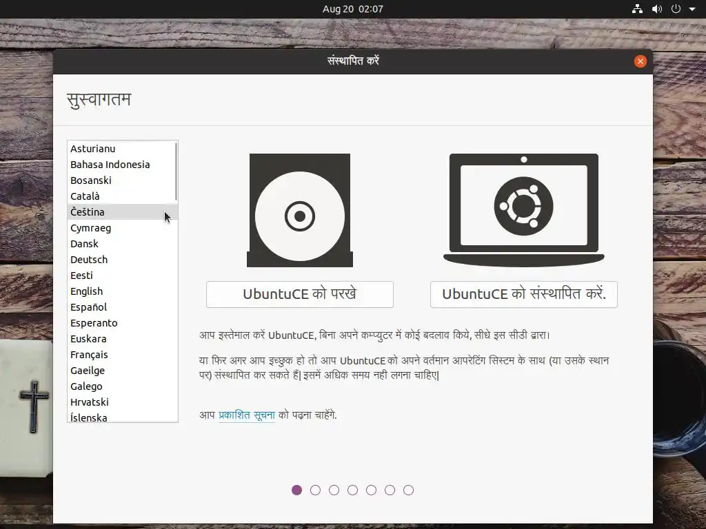Pick Cymraeg in the language list
The width and height of the screenshot is (706, 529).
coord(123,228)
